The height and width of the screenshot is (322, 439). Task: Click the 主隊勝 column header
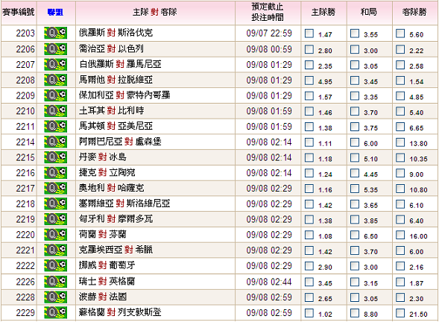pos(323,12)
